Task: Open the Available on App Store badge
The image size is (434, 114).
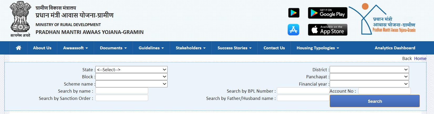Action: (x=328, y=30)
